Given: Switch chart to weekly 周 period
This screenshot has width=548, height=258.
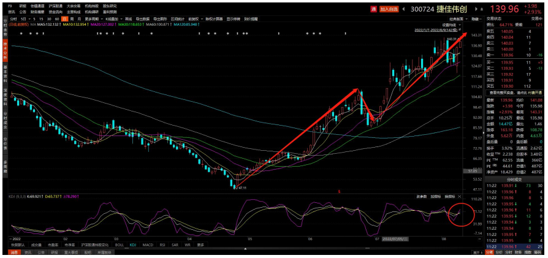Looking at the screenshot, I should pos(71,19).
